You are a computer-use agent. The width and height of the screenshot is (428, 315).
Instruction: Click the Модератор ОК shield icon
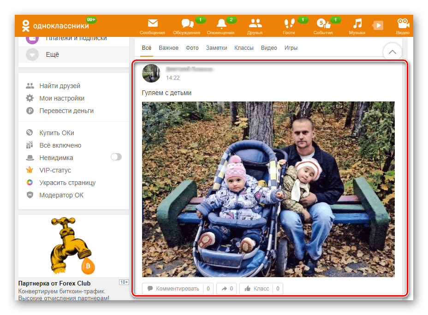(30, 195)
